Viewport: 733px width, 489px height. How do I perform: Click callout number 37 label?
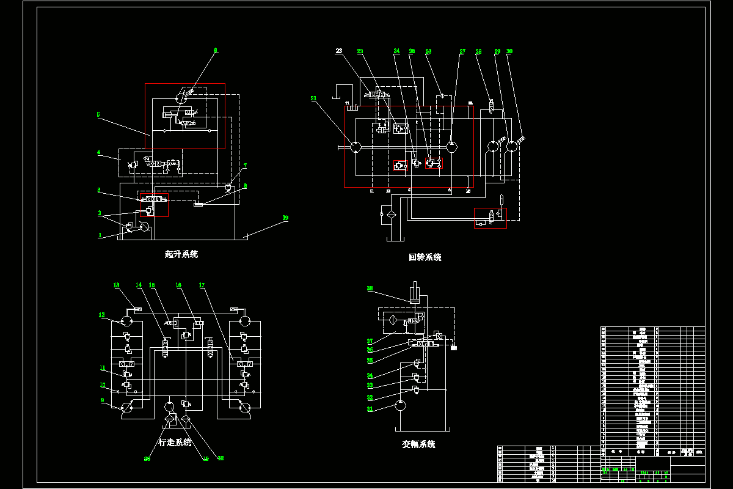[370, 342]
